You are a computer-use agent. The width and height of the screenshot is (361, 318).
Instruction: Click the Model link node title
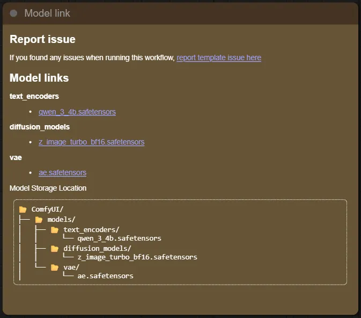(x=47, y=13)
